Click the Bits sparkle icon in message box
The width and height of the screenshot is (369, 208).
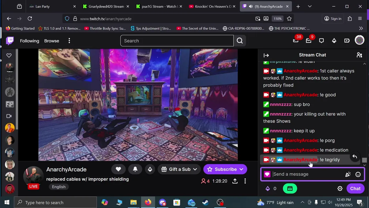pyautogui.click(x=348, y=174)
